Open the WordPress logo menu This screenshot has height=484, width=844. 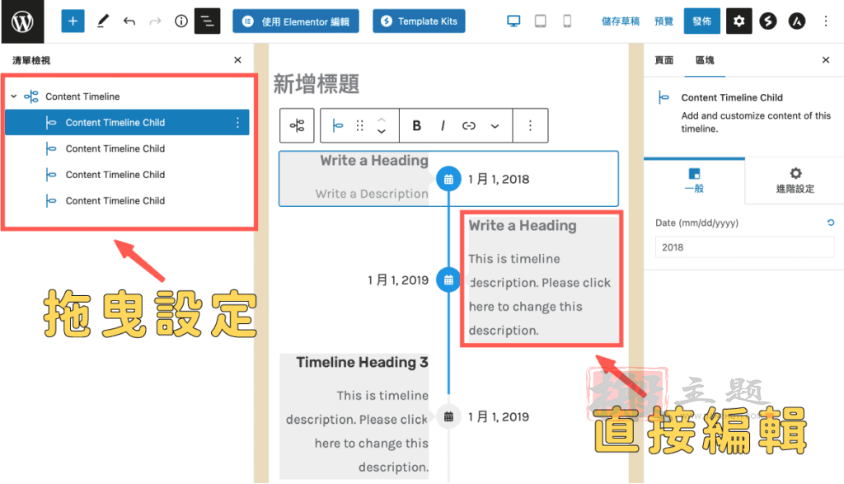(x=22, y=21)
